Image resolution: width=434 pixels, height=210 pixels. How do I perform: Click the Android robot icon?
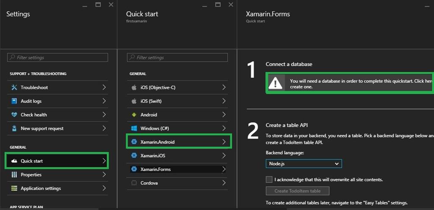[134, 115]
